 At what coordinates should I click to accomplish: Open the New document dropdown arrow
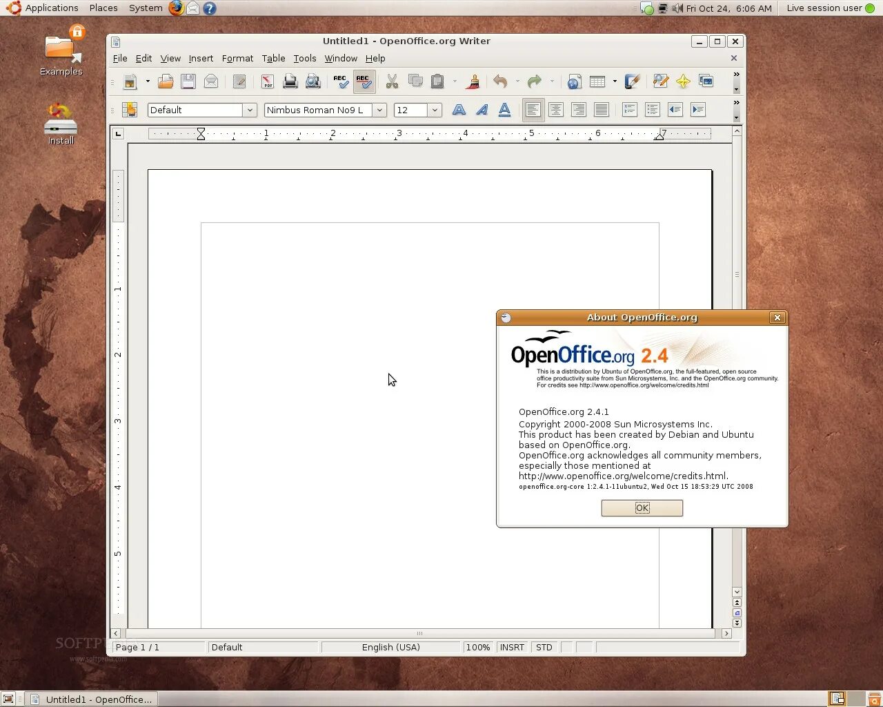pos(148,81)
